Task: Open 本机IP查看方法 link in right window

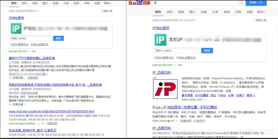Action: coord(164,58)
